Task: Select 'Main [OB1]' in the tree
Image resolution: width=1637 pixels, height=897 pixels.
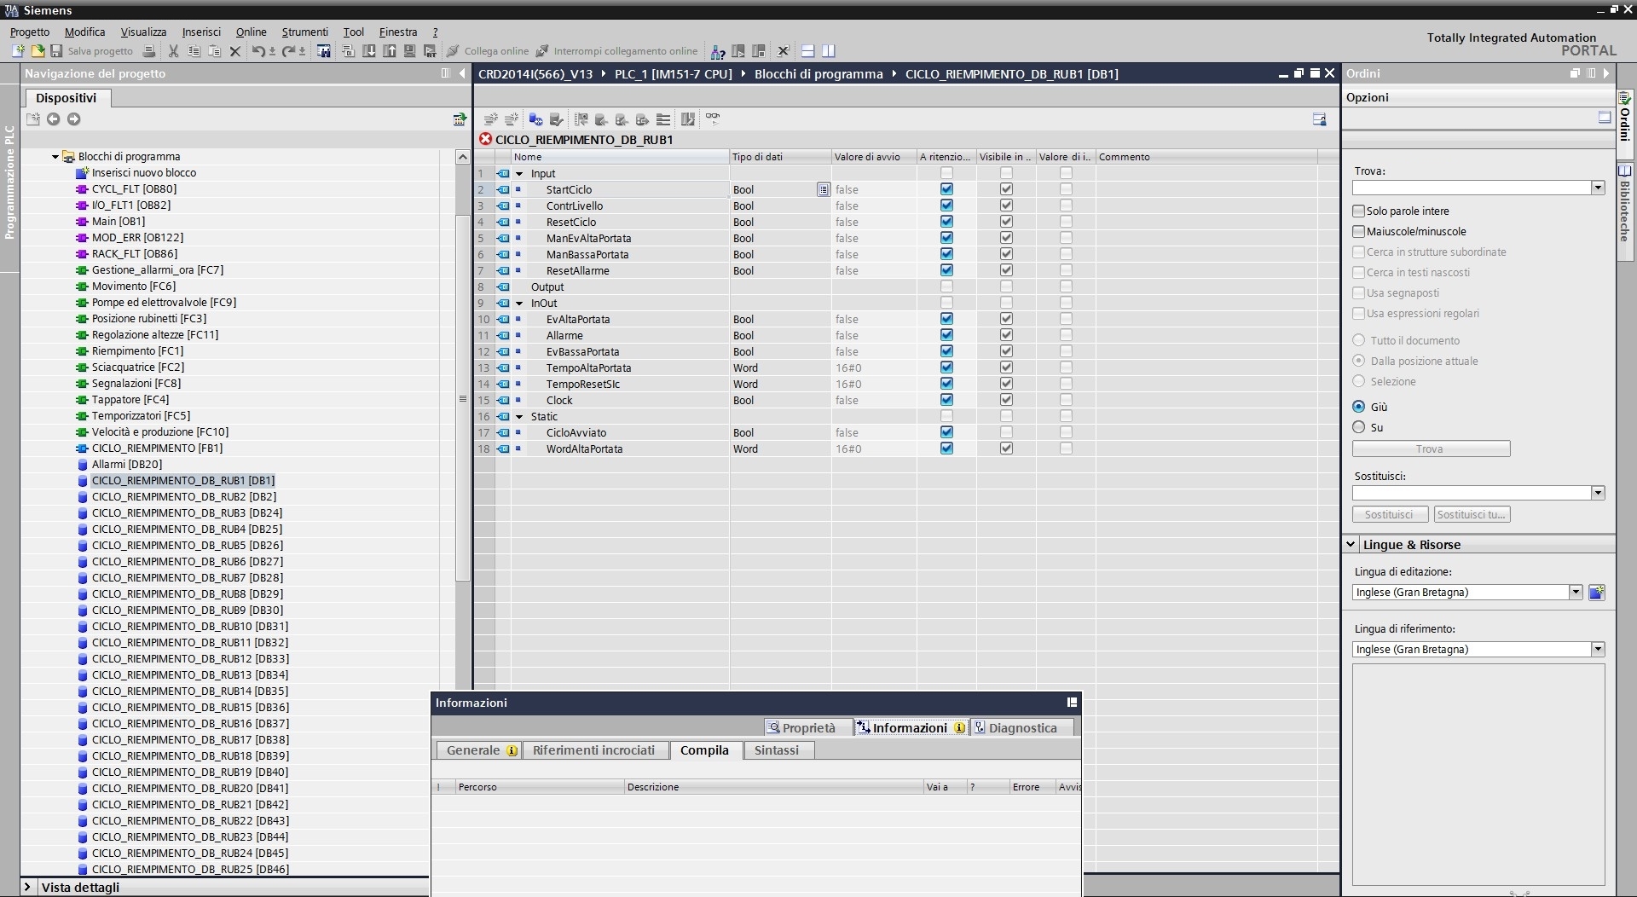Action: click(119, 221)
